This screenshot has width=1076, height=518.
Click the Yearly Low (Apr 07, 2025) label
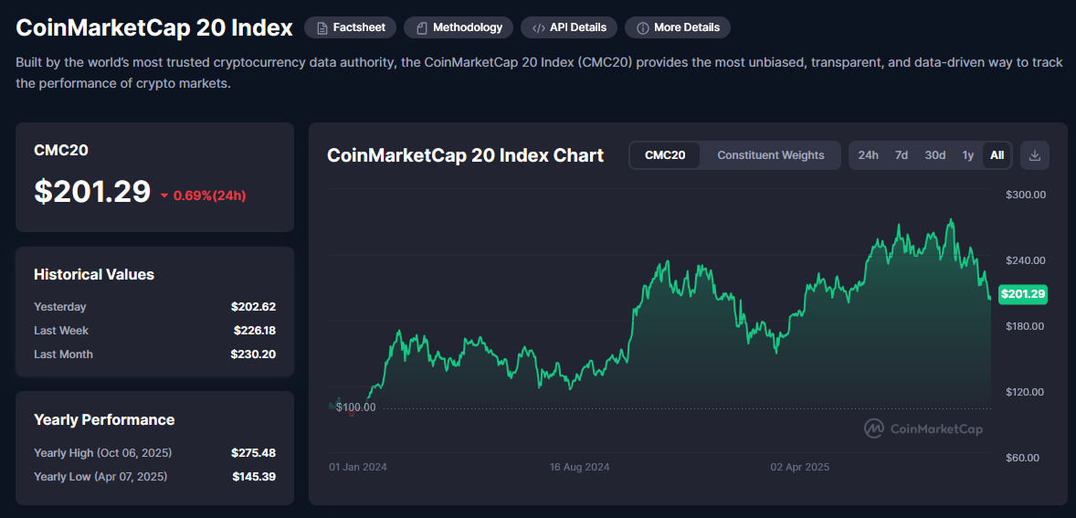point(100,476)
